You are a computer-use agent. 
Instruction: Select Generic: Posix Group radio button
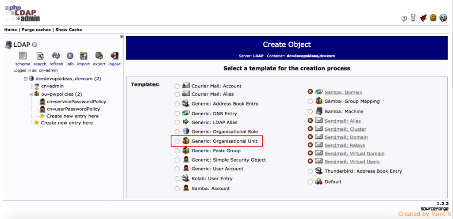click(x=177, y=151)
